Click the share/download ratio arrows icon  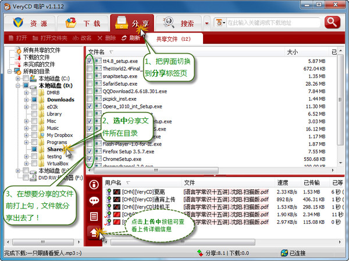[x=200, y=253]
